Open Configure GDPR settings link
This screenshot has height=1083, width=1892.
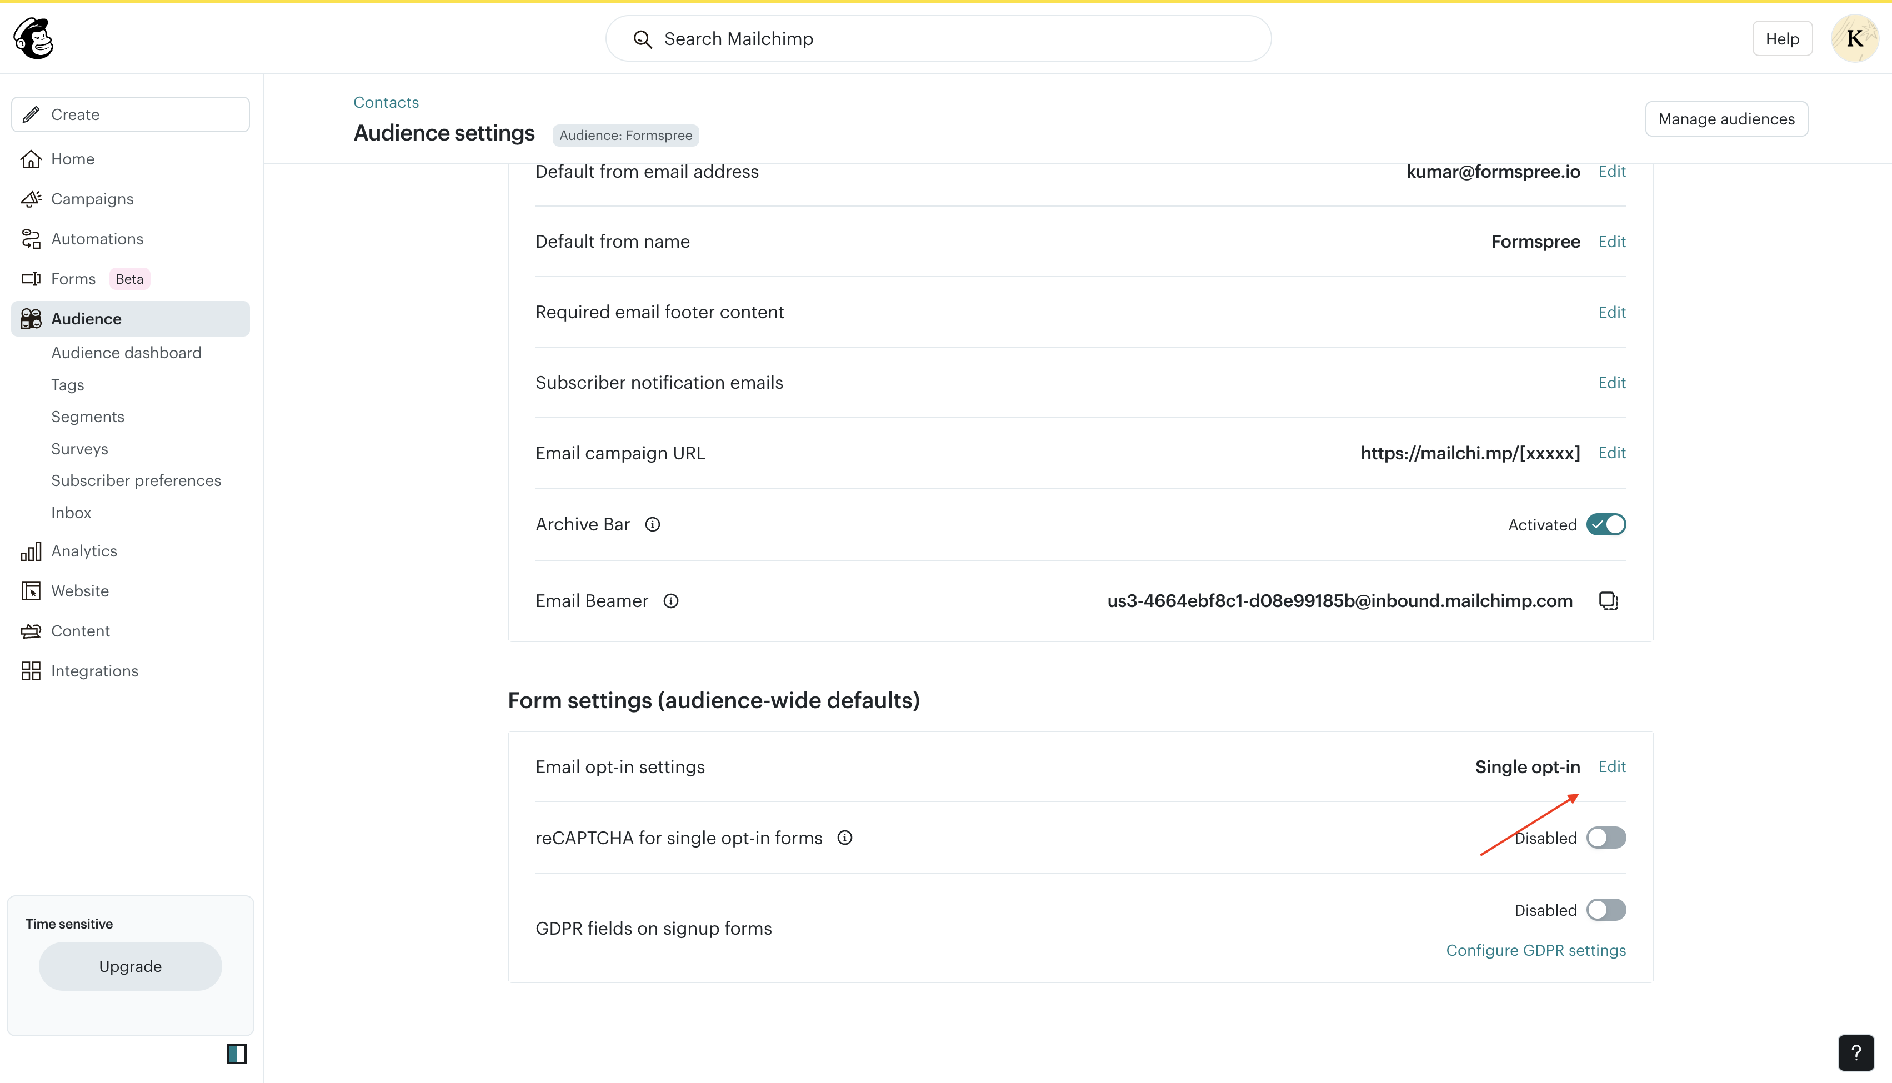click(x=1536, y=950)
